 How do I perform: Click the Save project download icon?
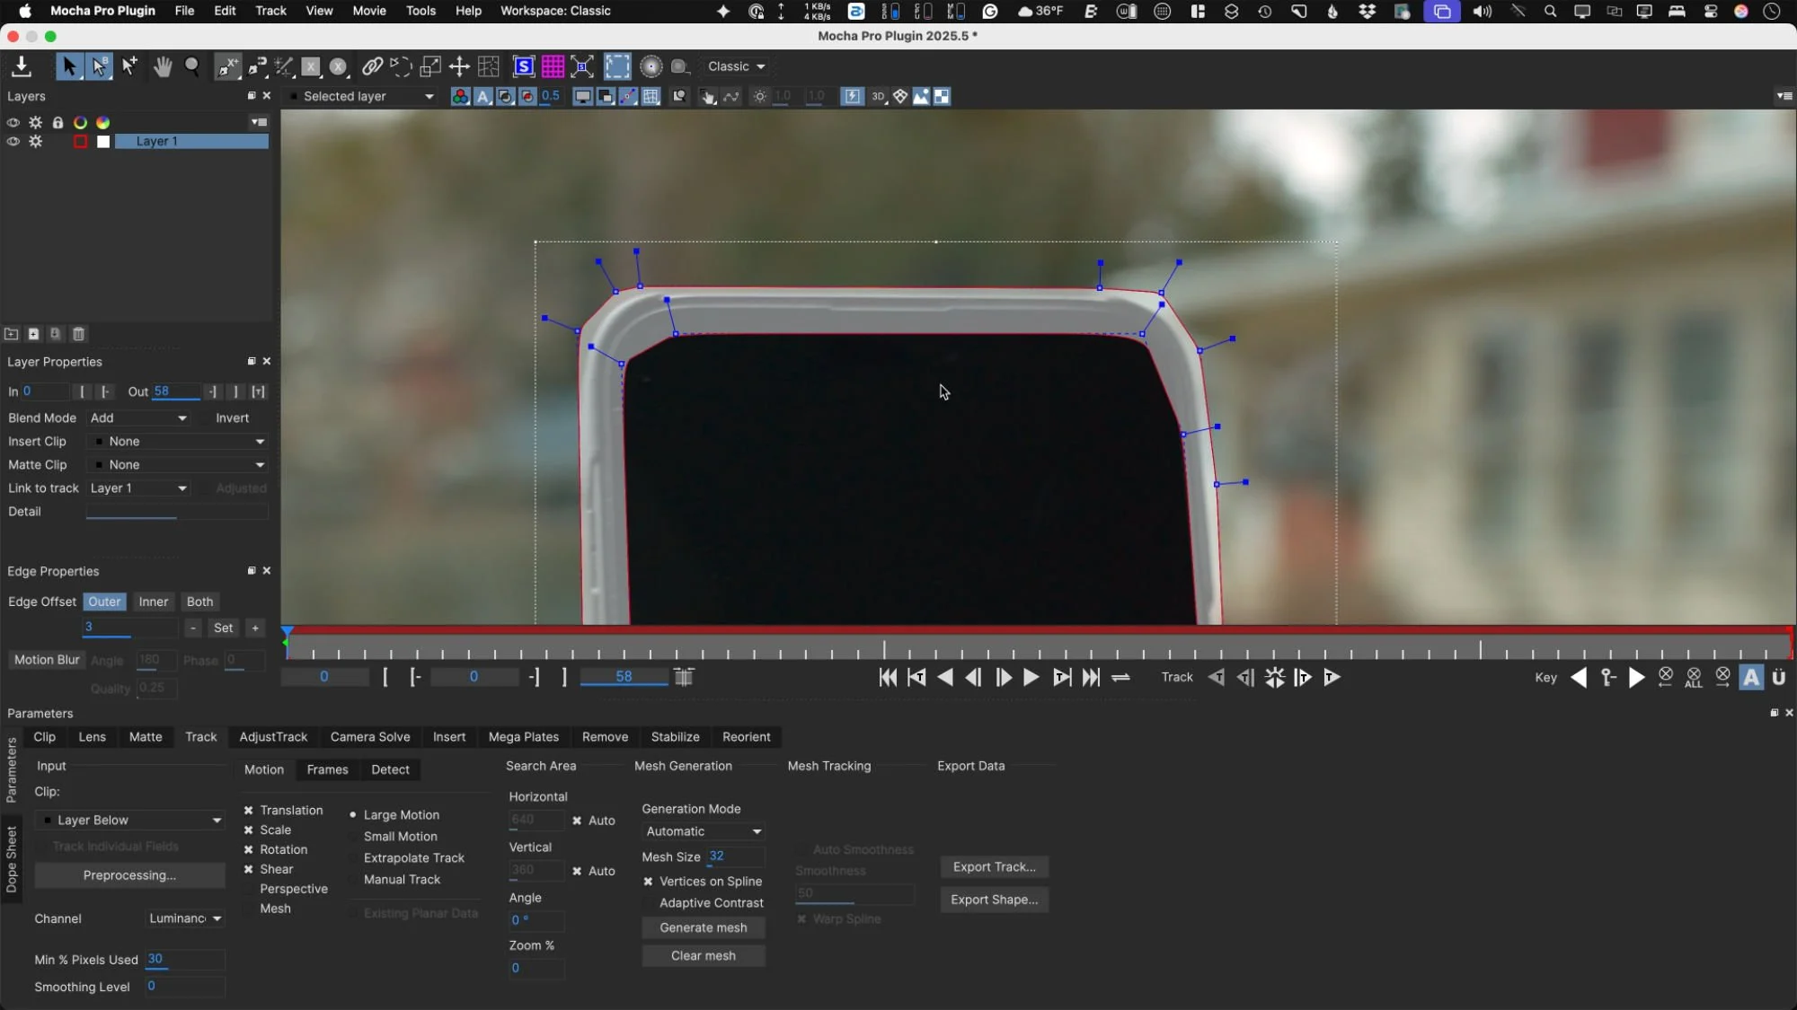(x=22, y=66)
